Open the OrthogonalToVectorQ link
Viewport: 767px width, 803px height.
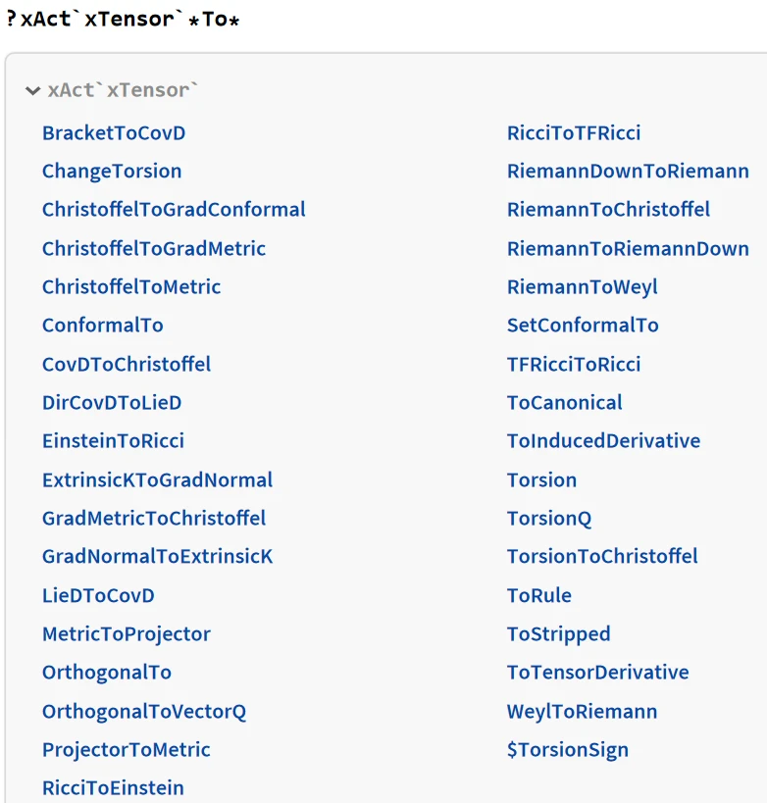144,712
